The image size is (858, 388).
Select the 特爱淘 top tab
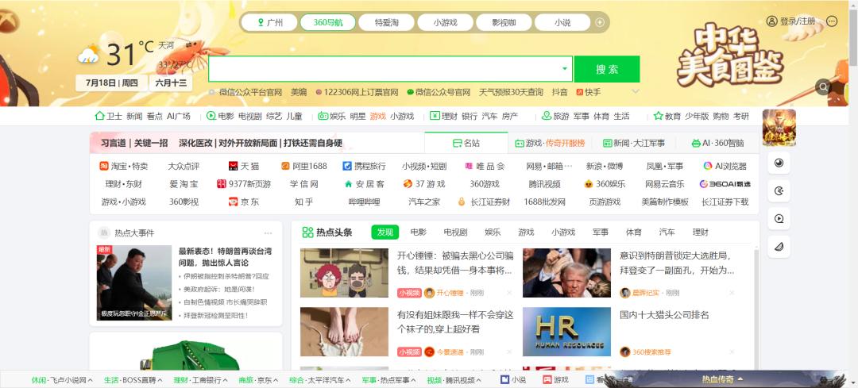(x=386, y=22)
